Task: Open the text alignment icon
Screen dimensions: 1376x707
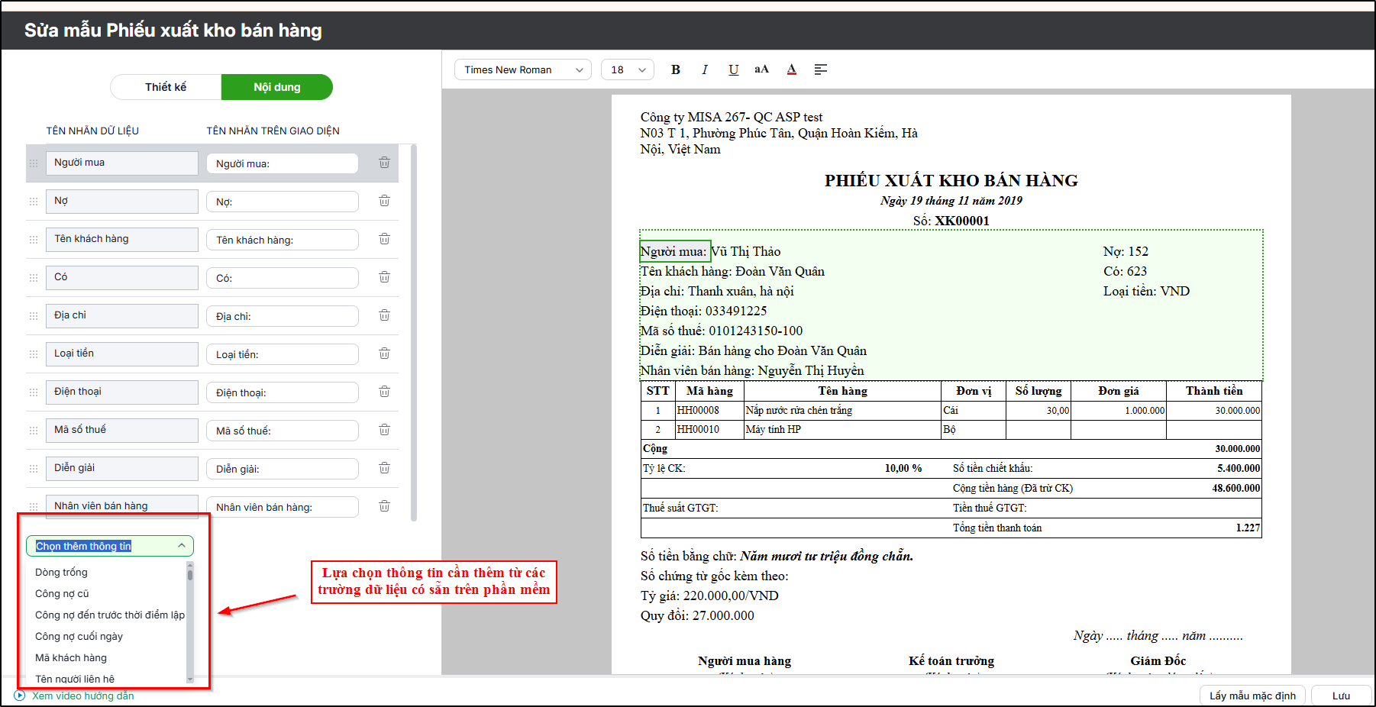Action: (x=821, y=69)
